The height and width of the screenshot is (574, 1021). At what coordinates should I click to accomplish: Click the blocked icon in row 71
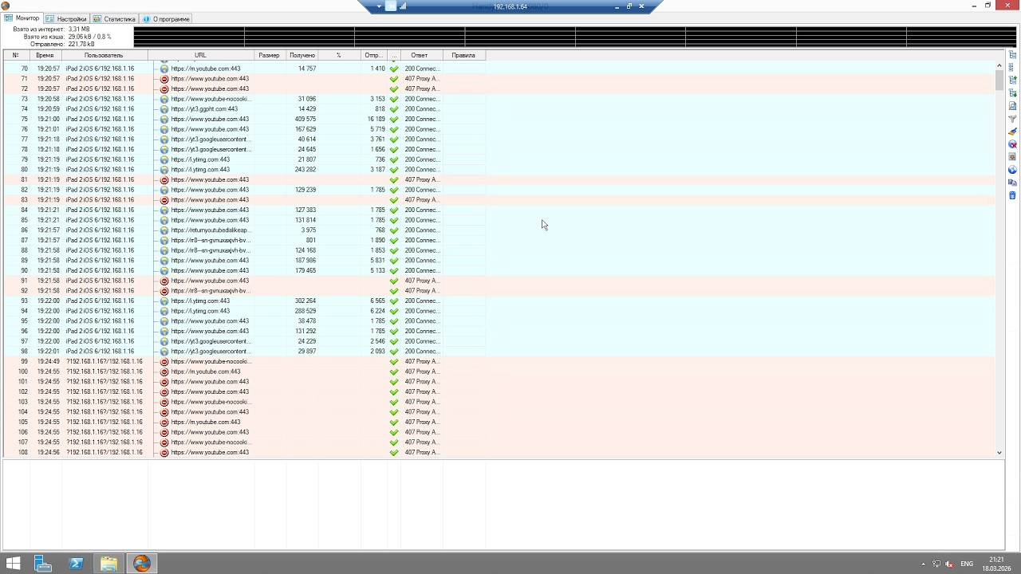point(164,79)
